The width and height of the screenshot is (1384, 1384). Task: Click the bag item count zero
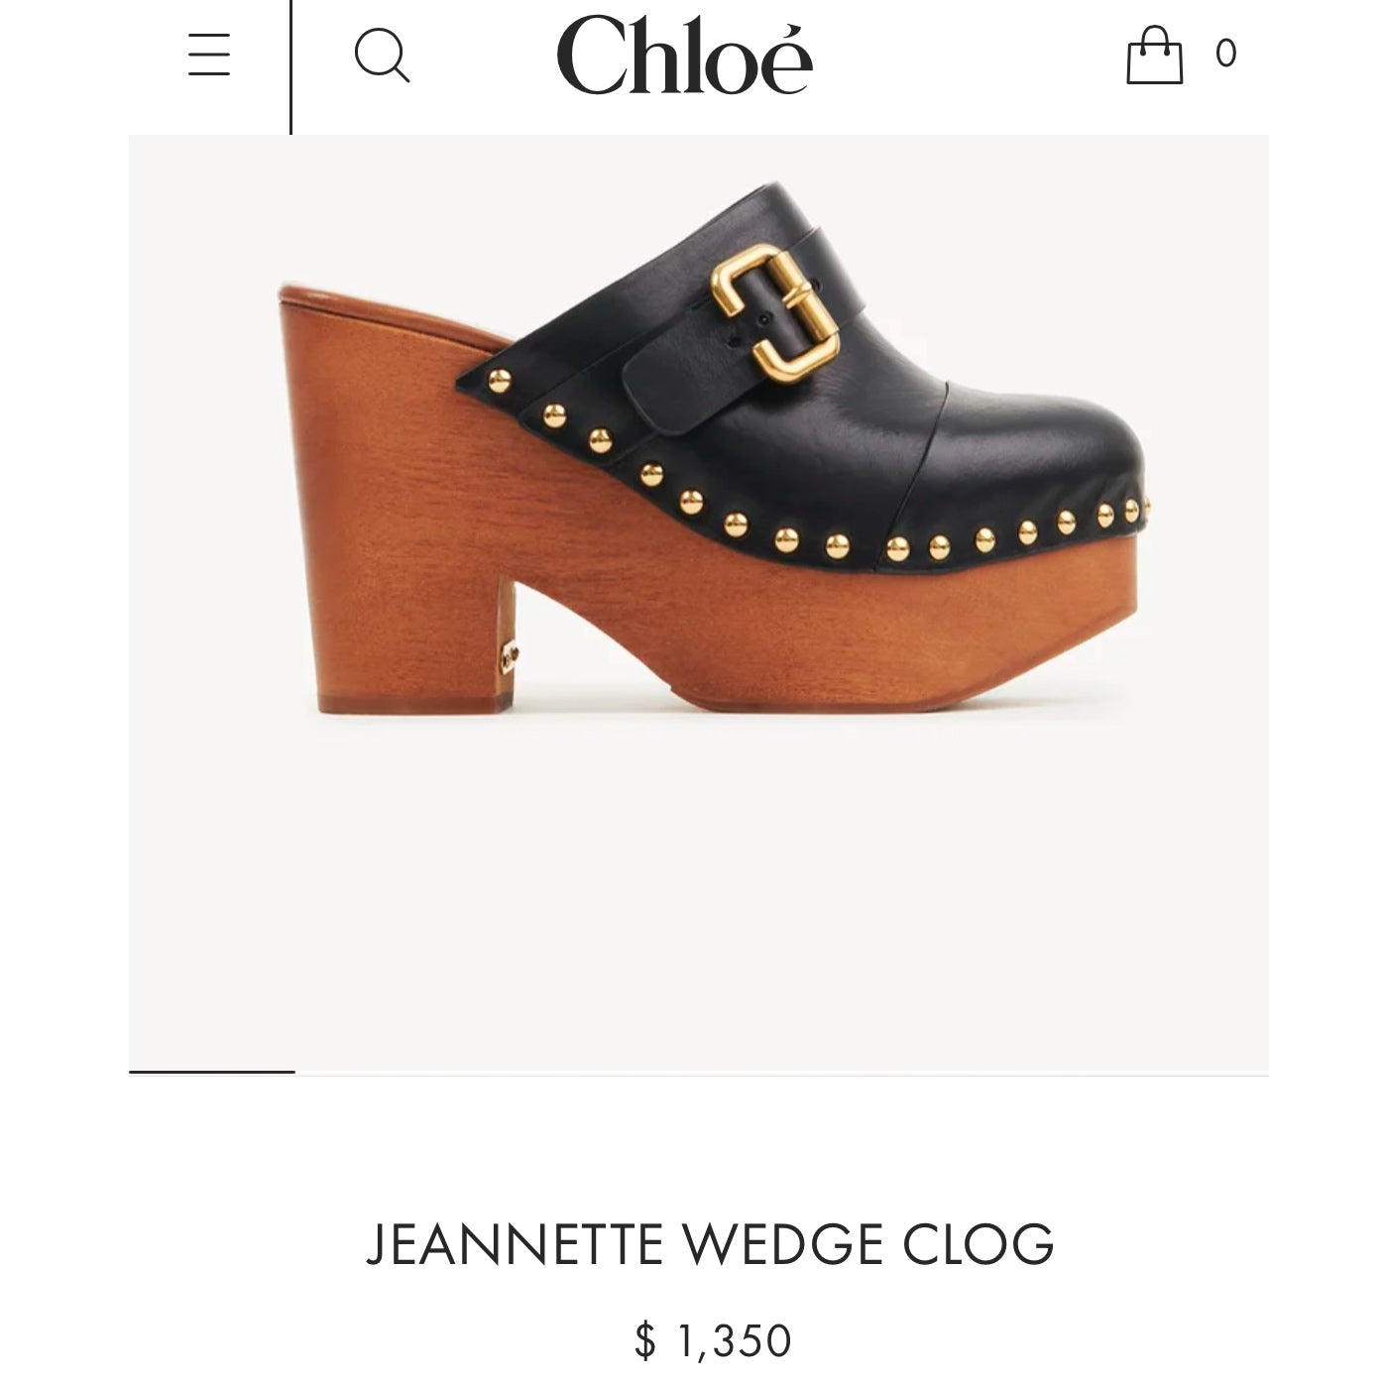(x=1226, y=53)
